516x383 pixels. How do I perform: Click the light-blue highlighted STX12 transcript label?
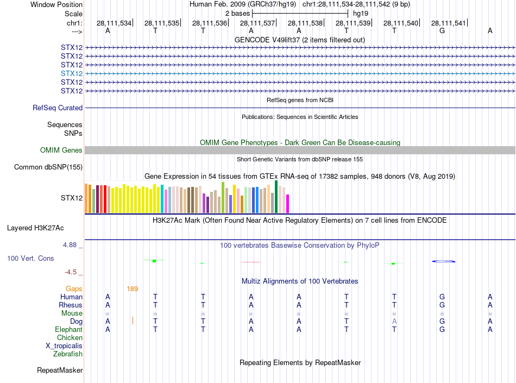(x=72, y=73)
